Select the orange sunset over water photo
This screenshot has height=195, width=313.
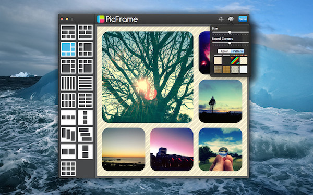pyautogui.click(x=124, y=149)
